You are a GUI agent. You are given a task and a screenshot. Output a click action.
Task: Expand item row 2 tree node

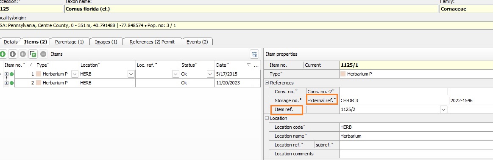[7, 83]
